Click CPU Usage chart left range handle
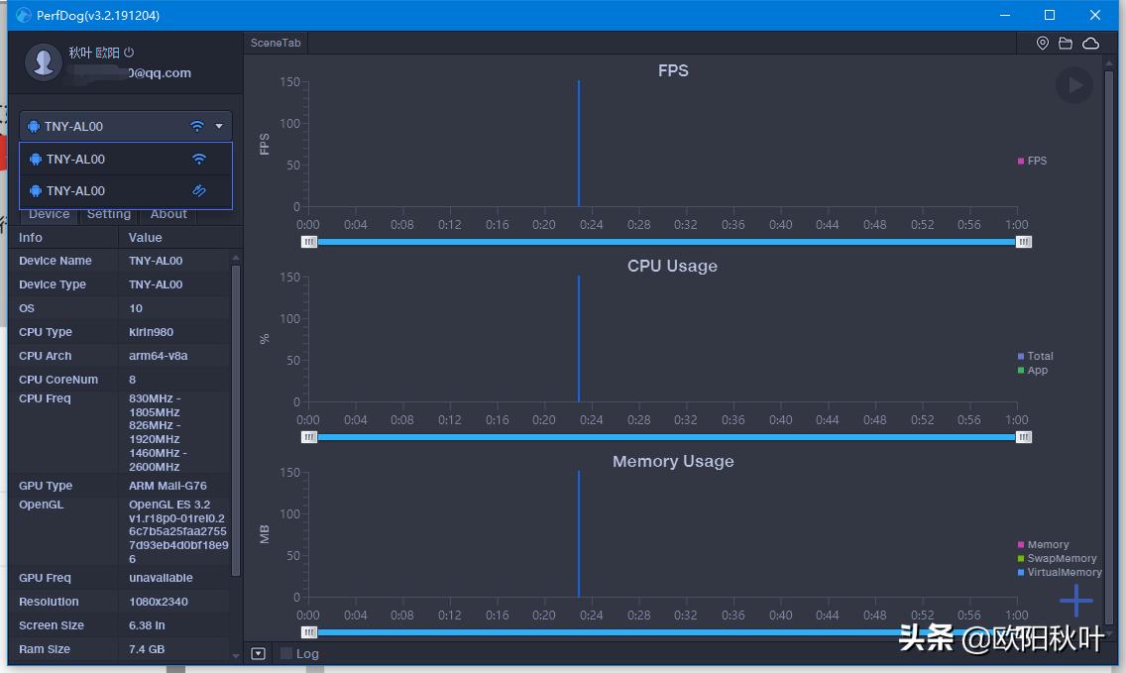This screenshot has width=1126, height=673. (309, 437)
